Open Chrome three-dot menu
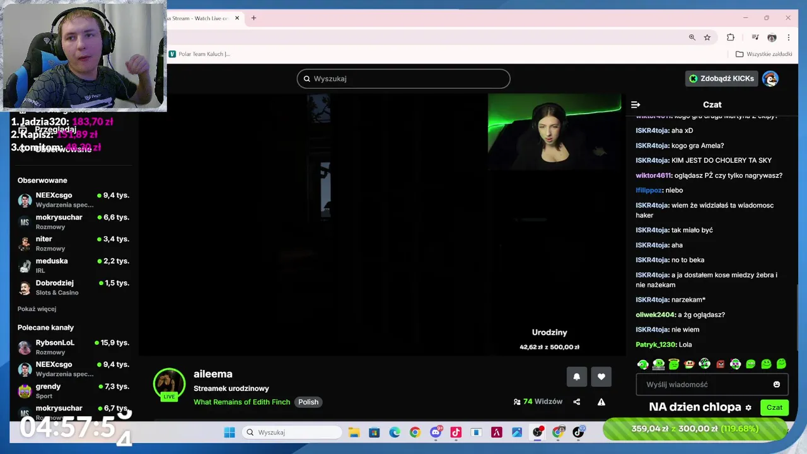This screenshot has height=454, width=807. click(788, 38)
